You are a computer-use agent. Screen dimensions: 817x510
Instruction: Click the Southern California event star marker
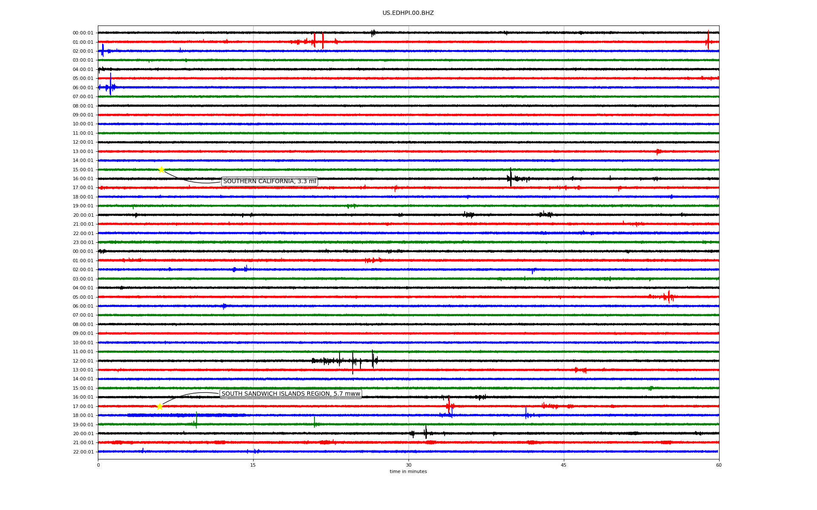[x=161, y=170]
